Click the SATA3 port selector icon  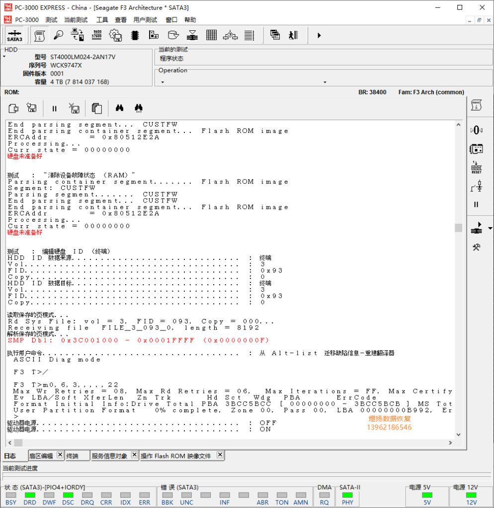pyautogui.click(x=14, y=35)
